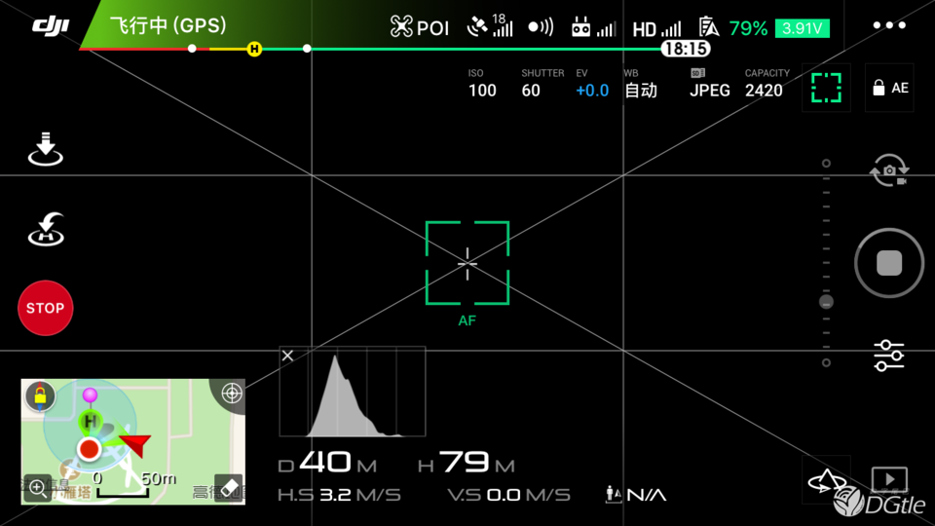Close the histogram panel
Screen dimensions: 935x526
point(287,357)
